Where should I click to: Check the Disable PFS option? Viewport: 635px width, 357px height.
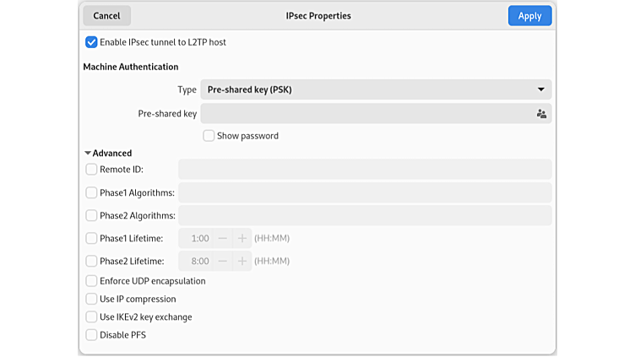click(91, 335)
